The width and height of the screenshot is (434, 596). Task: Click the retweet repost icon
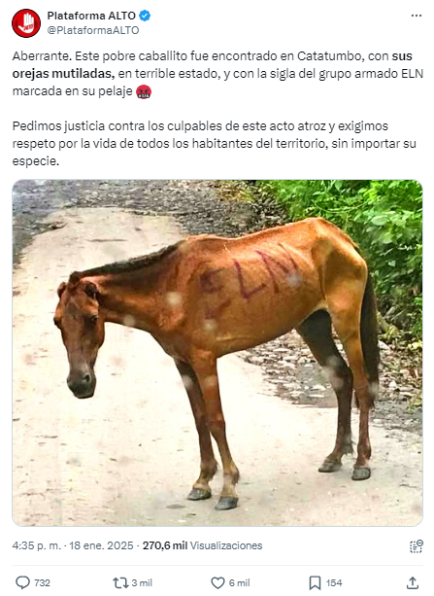click(x=120, y=582)
